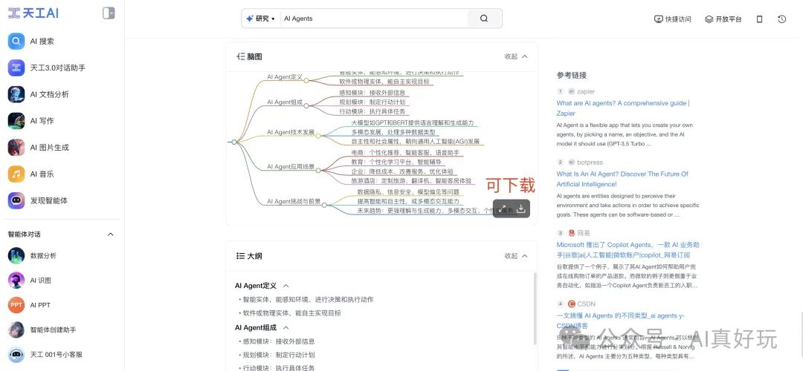The width and height of the screenshot is (803, 371).
Task: Click the mobile phone icon
Action: tap(759, 19)
